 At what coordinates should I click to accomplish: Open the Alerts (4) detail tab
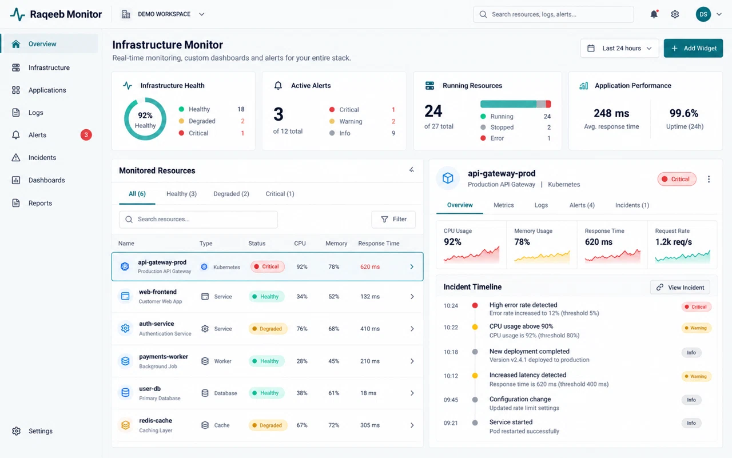click(x=582, y=205)
